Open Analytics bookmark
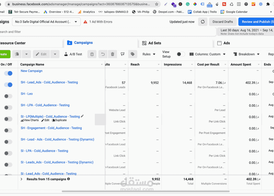274x196 pixels. [86, 12]
